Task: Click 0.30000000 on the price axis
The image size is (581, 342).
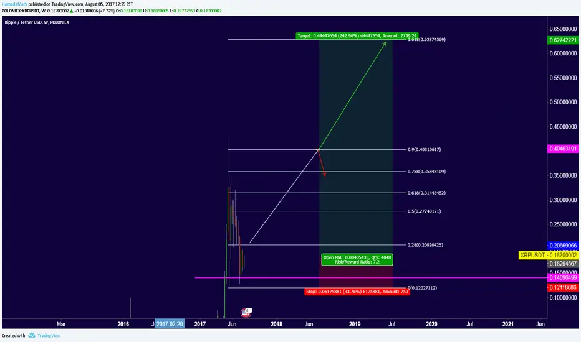Action: (x=563, y=200)
